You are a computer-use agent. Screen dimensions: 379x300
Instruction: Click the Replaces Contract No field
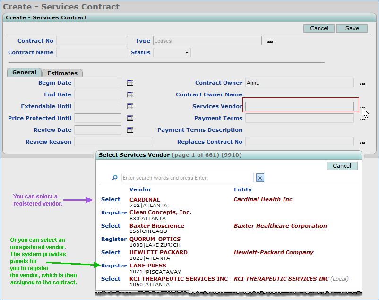[300, 142]
